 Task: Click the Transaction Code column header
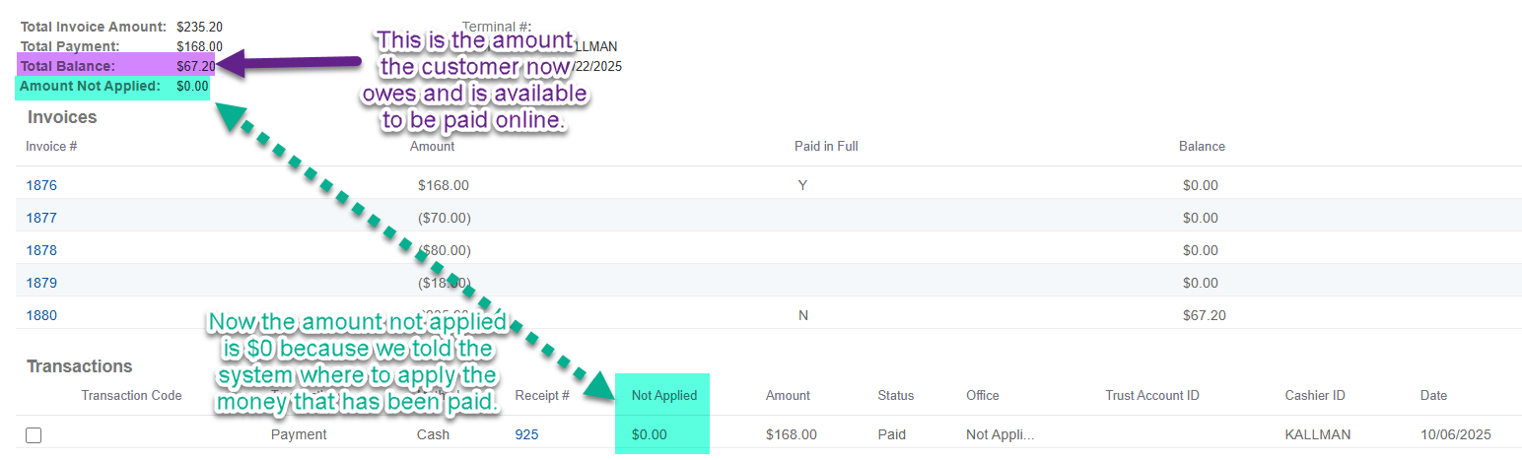pyautogui.click(x=131, y=396)
